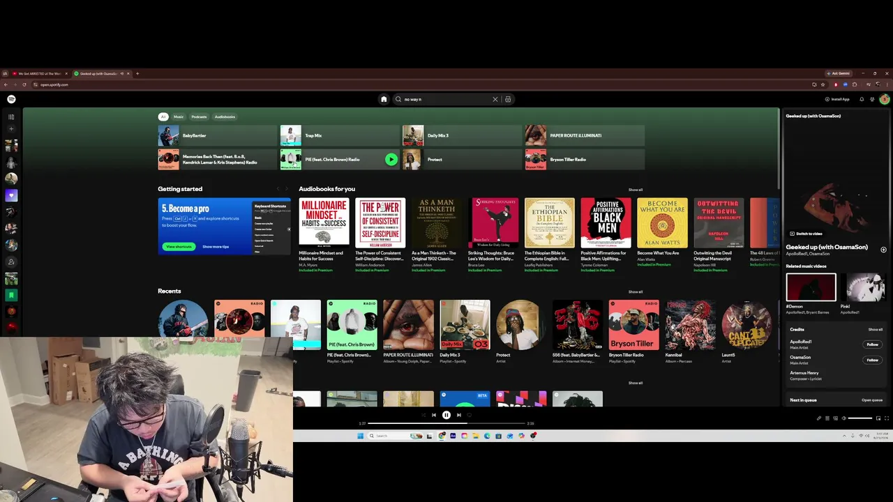The width and height of the screenshot is (893, 502).
Task: Play PIE (feat. Chris Brown) Radio green button
Action: pyautogui.click(x=391, y=159)
